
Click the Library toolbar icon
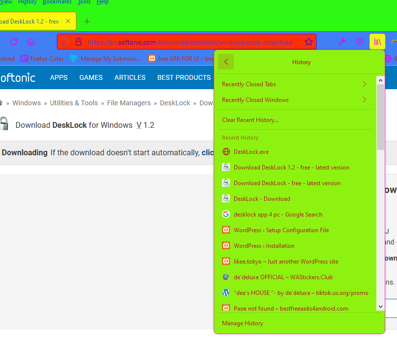(x=377, y=42)
